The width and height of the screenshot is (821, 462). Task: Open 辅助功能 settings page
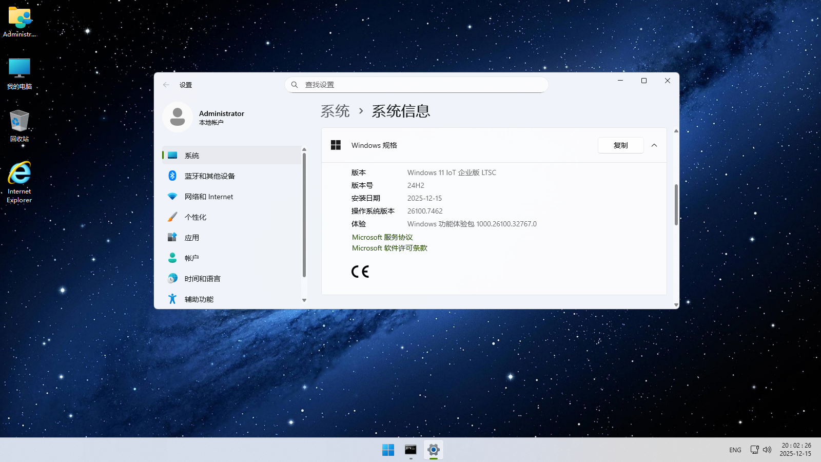[231, 299]
